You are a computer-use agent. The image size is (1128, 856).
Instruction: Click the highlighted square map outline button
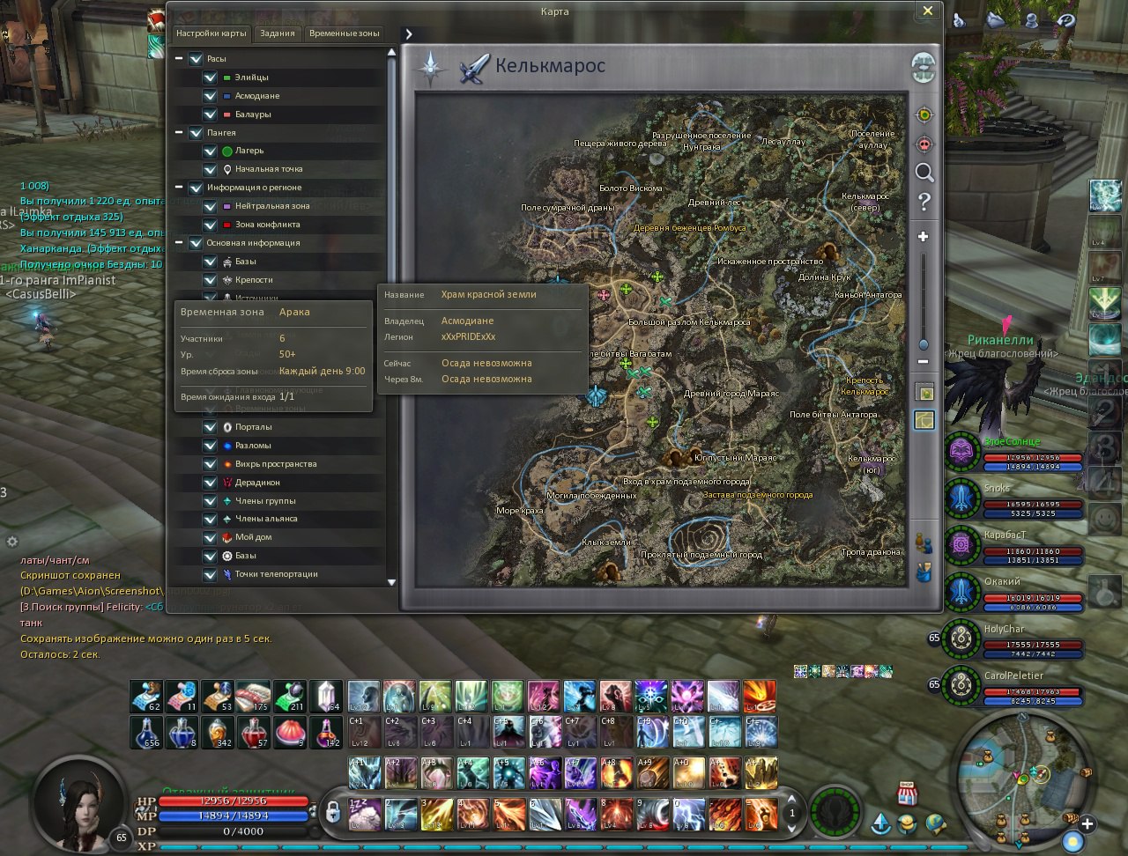point(924,421)
